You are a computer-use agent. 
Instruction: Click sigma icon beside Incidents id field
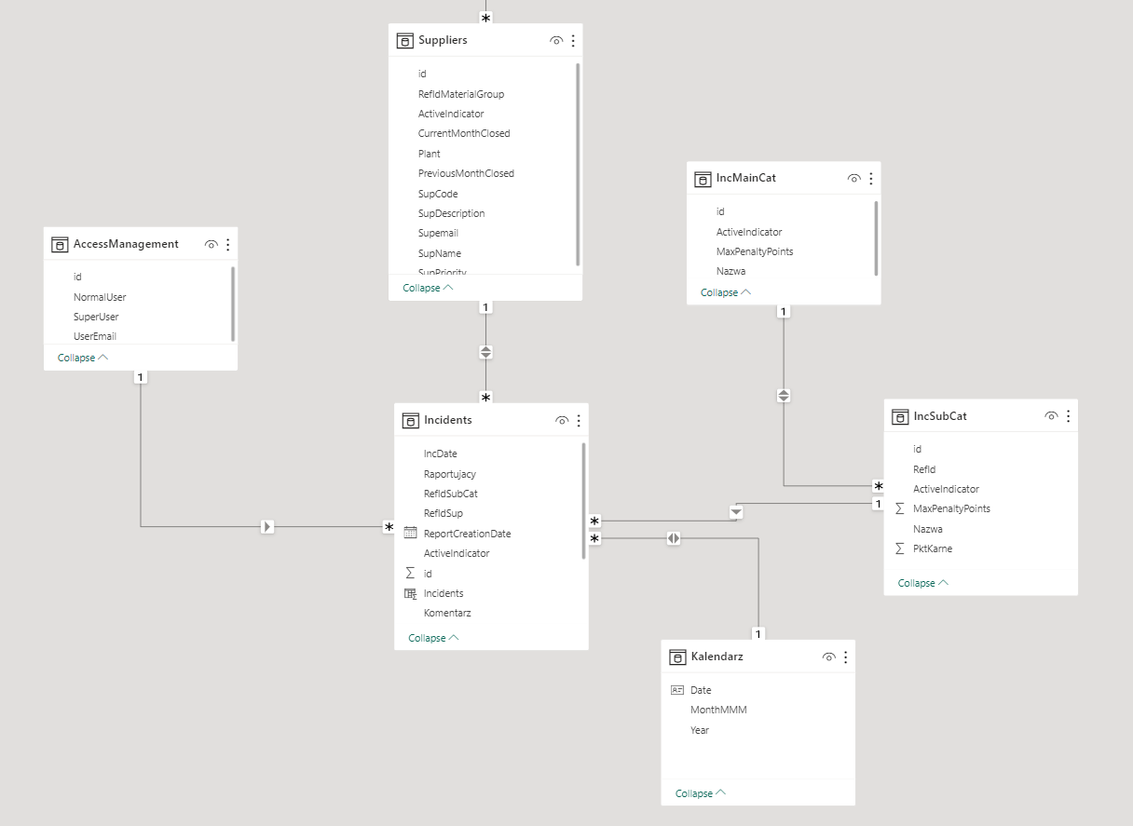(x=410, y=574)
